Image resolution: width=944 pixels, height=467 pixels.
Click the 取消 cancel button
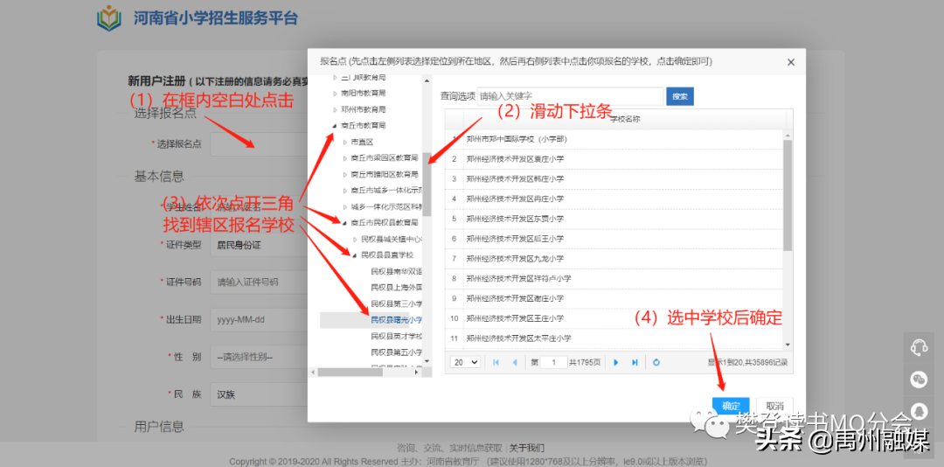pos(774,406)
